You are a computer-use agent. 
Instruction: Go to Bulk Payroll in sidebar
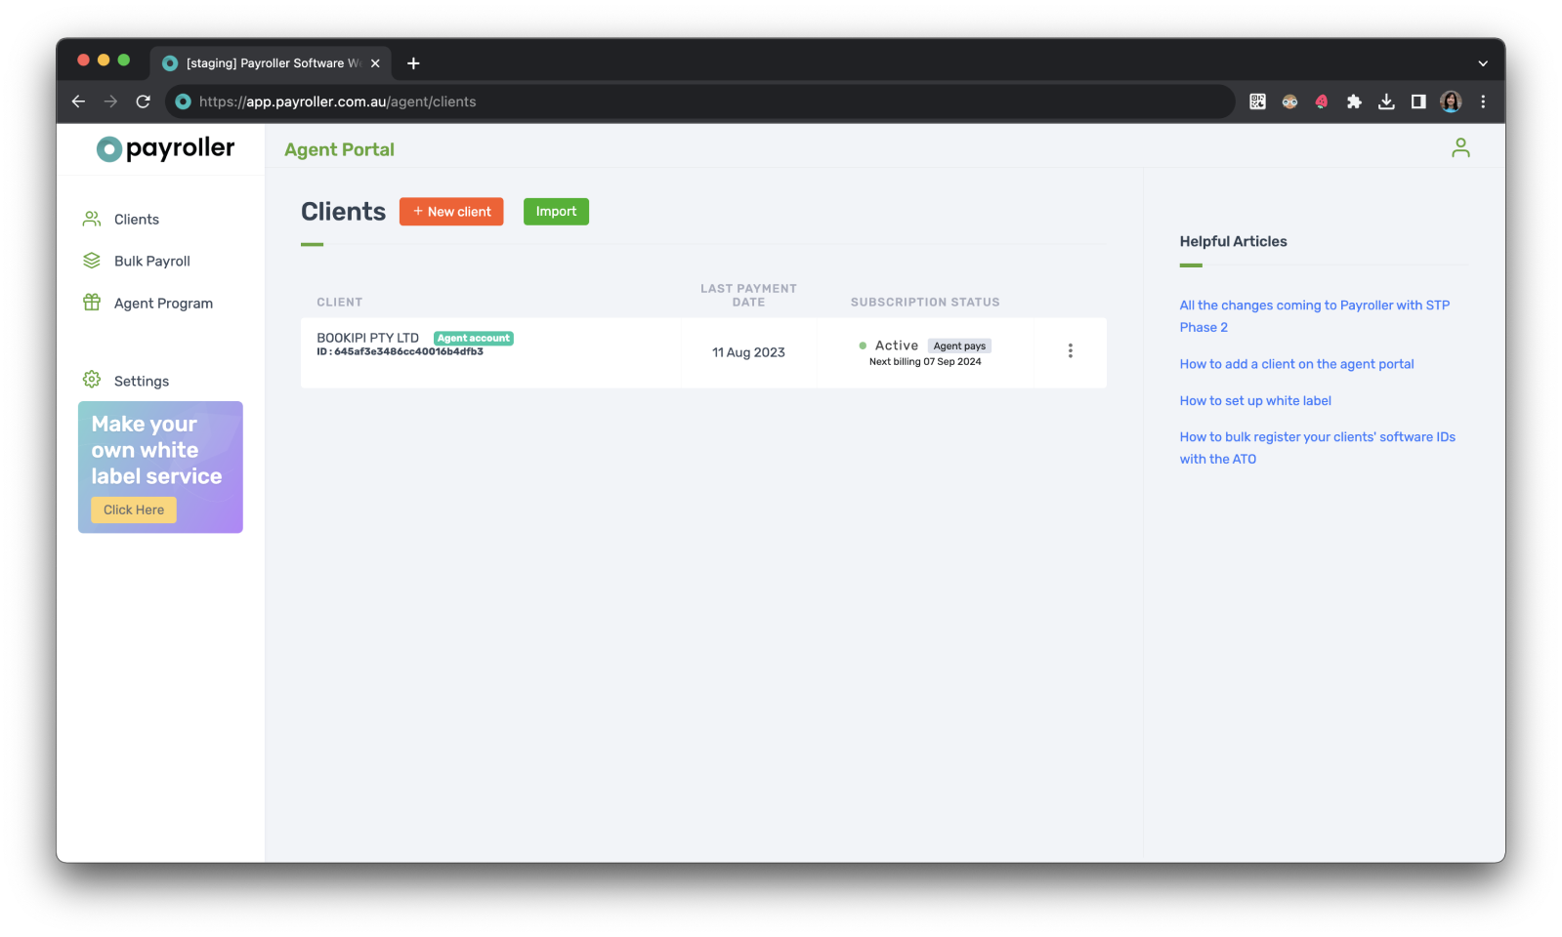152,262
